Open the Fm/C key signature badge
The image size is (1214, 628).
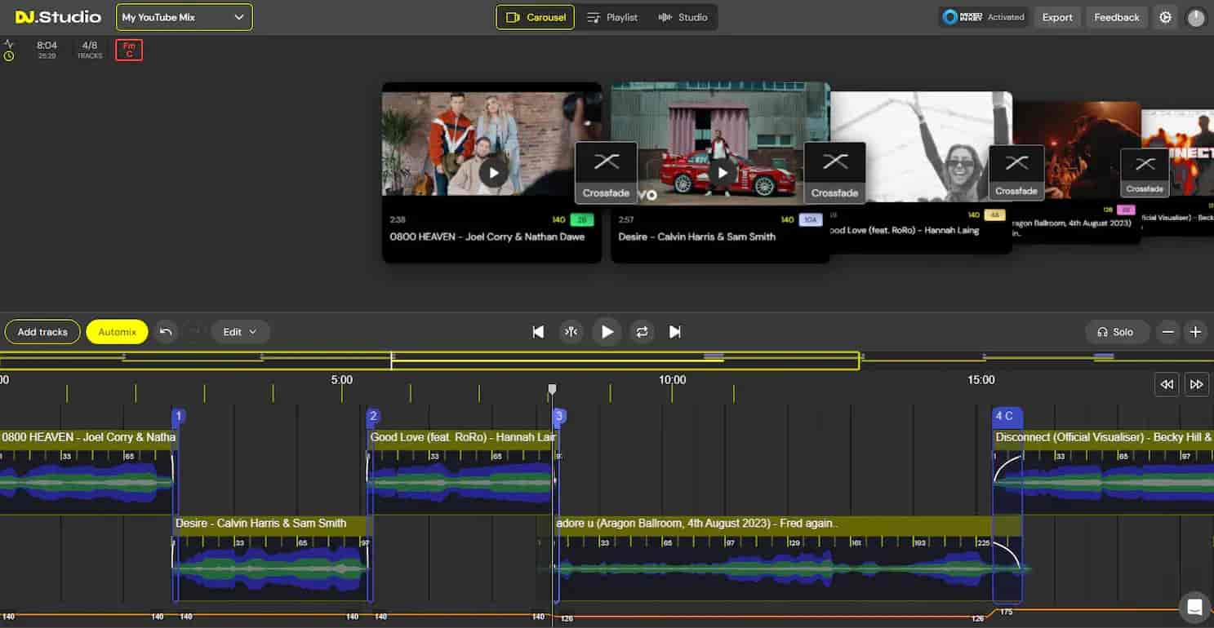pyautogui.click(x=128, y=50)
